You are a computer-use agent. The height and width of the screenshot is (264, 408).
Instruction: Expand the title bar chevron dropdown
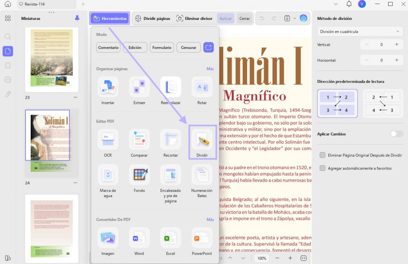[x=335, y=4]
